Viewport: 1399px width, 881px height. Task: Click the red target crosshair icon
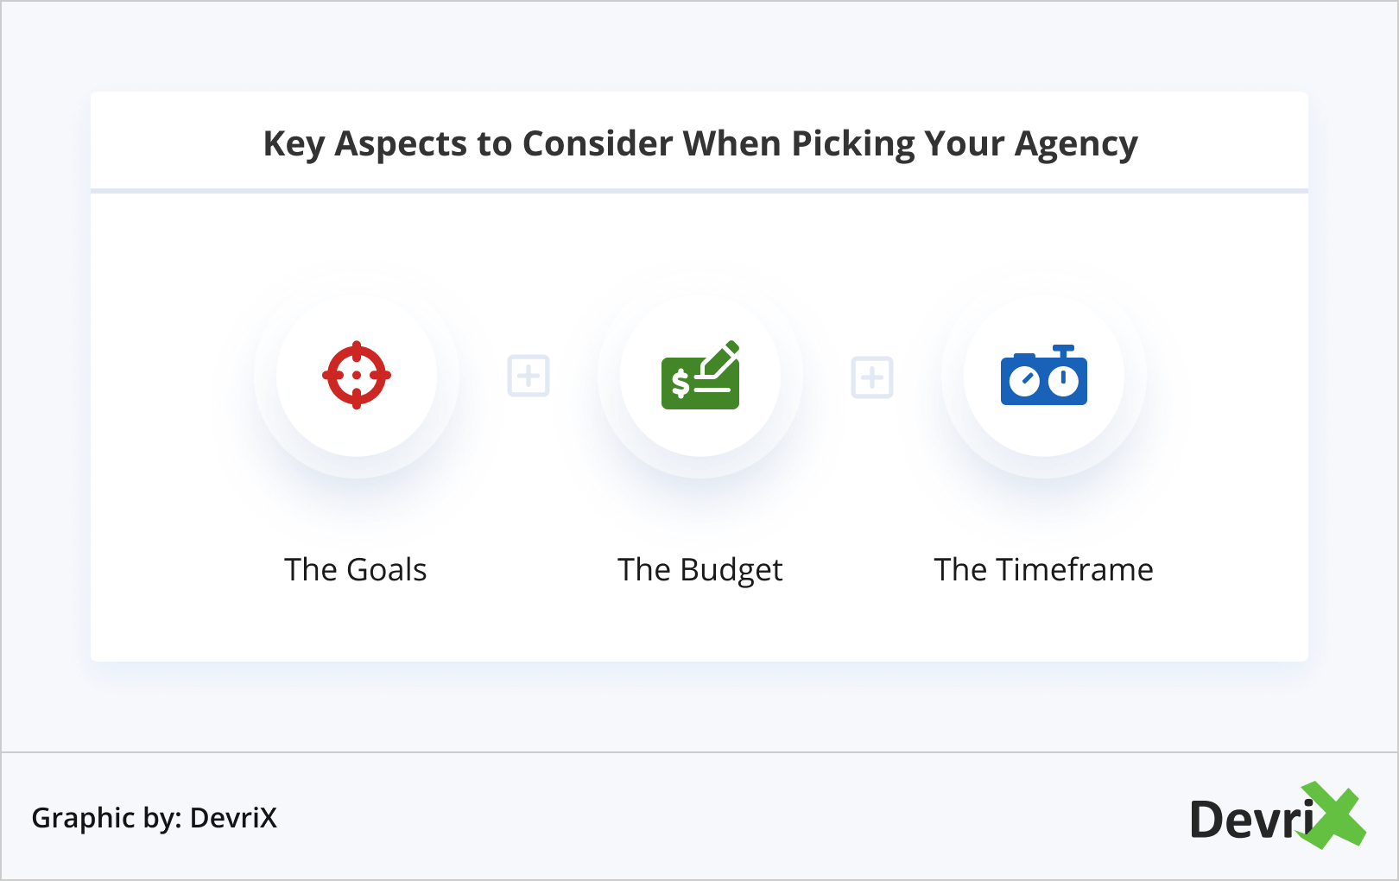[357, 376]
